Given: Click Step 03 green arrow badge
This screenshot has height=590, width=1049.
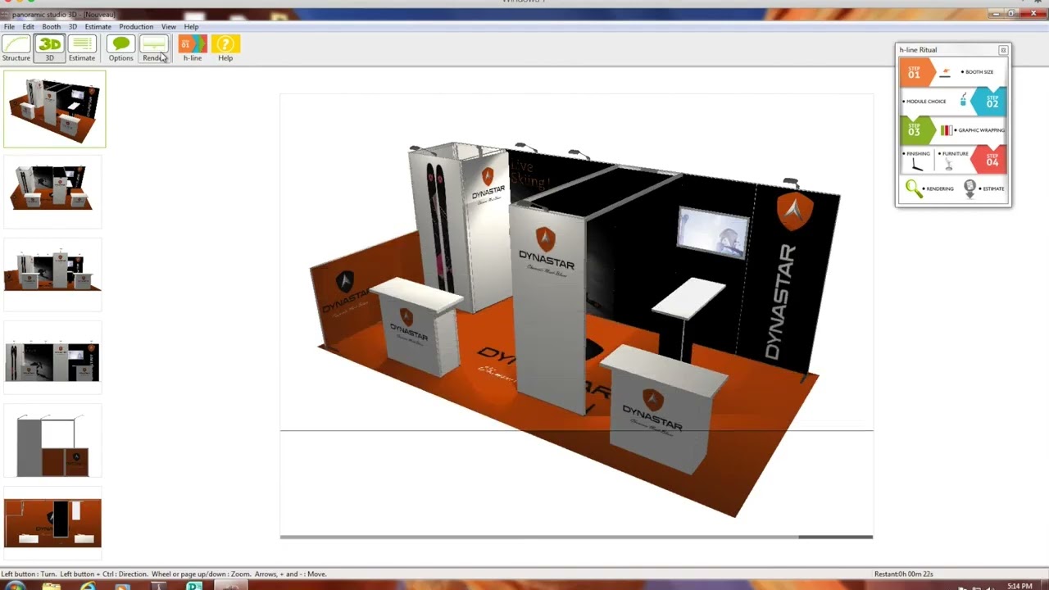Looking at the screenshot, I should tap(916, 130).
